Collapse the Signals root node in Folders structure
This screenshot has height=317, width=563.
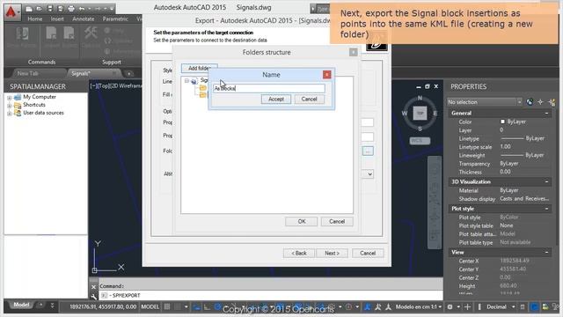tap(186, 81)
